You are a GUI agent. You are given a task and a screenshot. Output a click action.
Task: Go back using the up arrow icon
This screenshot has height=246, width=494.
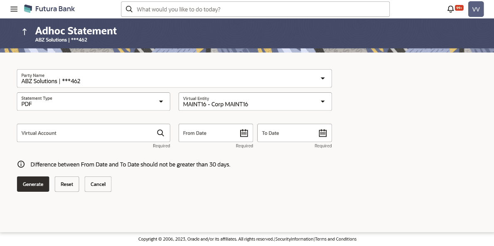24,31
